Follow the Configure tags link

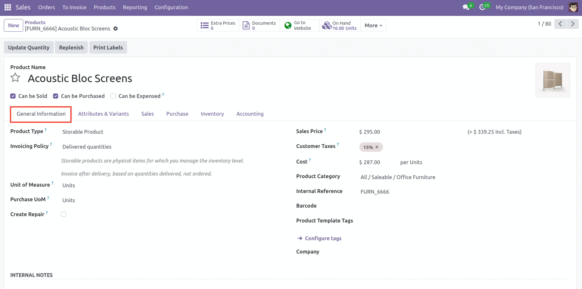(323, 238)
